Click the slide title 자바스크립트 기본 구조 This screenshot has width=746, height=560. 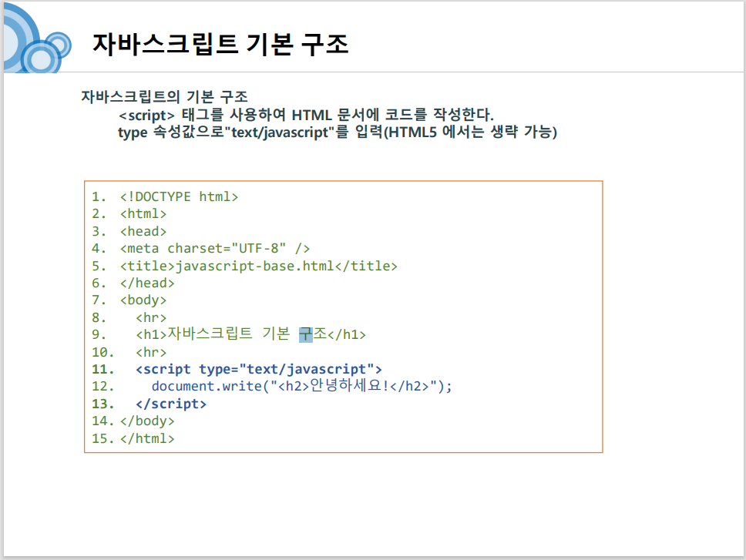[220, 45]
